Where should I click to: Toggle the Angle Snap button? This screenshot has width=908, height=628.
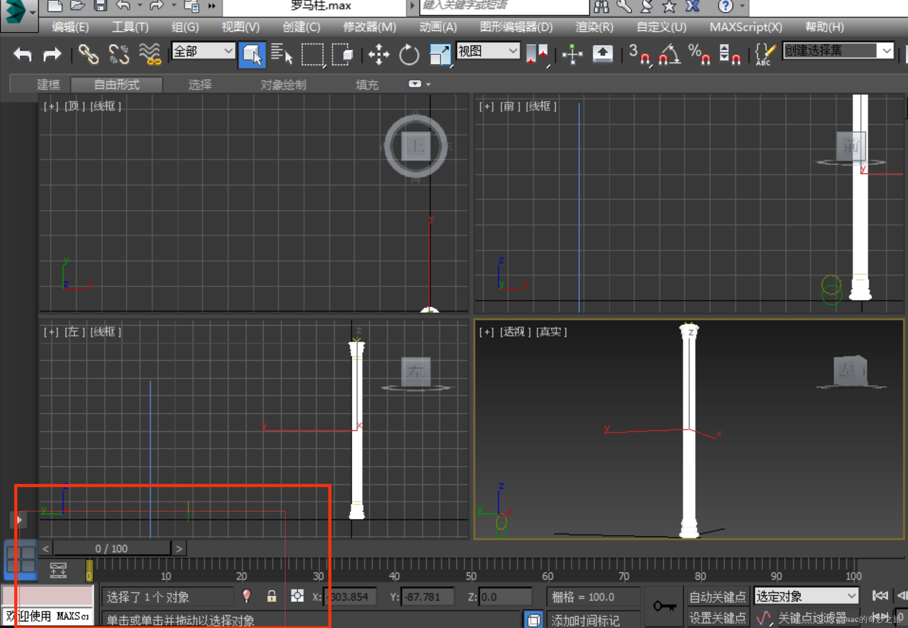(x=669, y=54)
